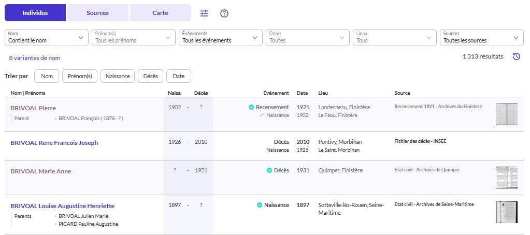Screen dimensions: 530x235
Task: Click verified checkmark beside Naissance 1897
Action: pyautogui.click(x=260, y=205)
